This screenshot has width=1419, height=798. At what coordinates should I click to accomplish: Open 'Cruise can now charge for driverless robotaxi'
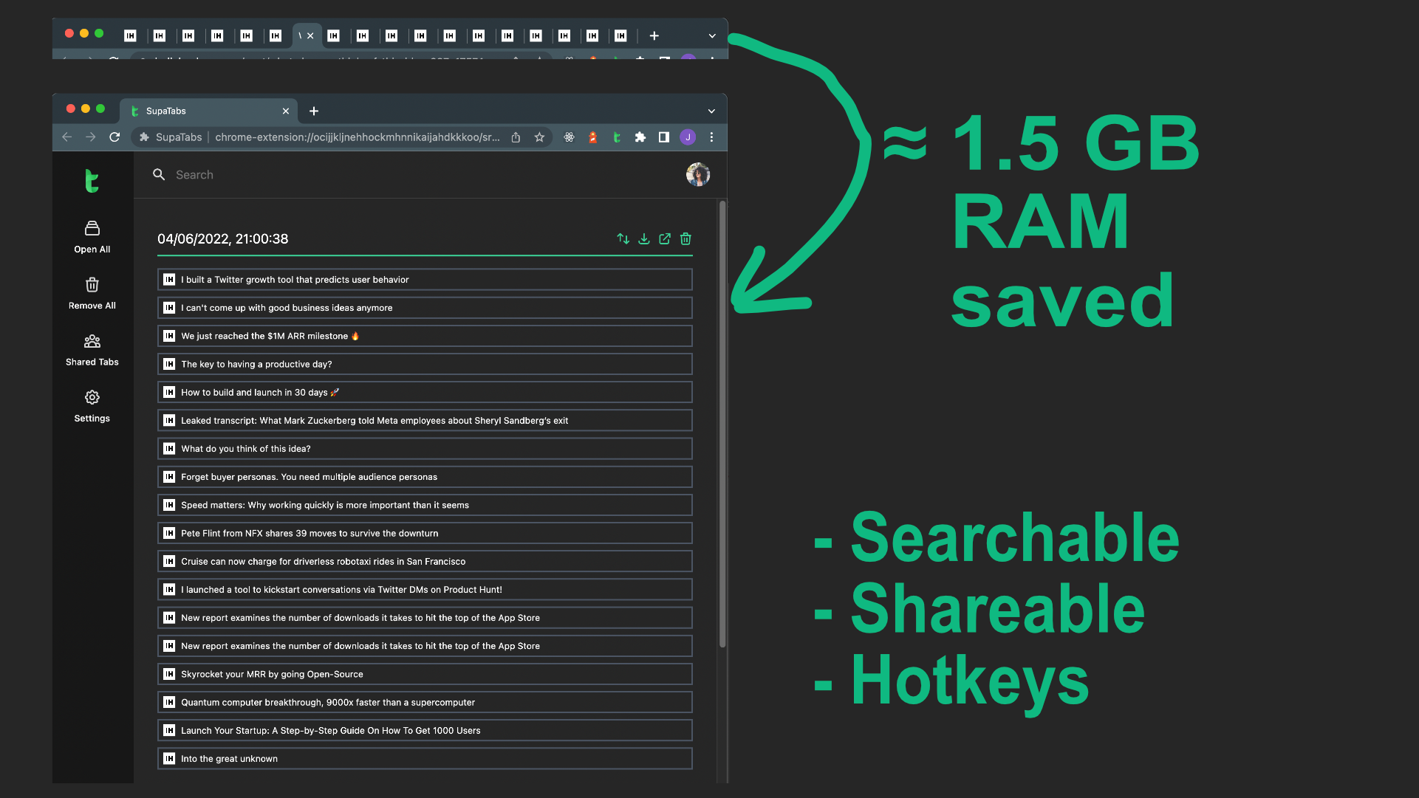[425, 561]
